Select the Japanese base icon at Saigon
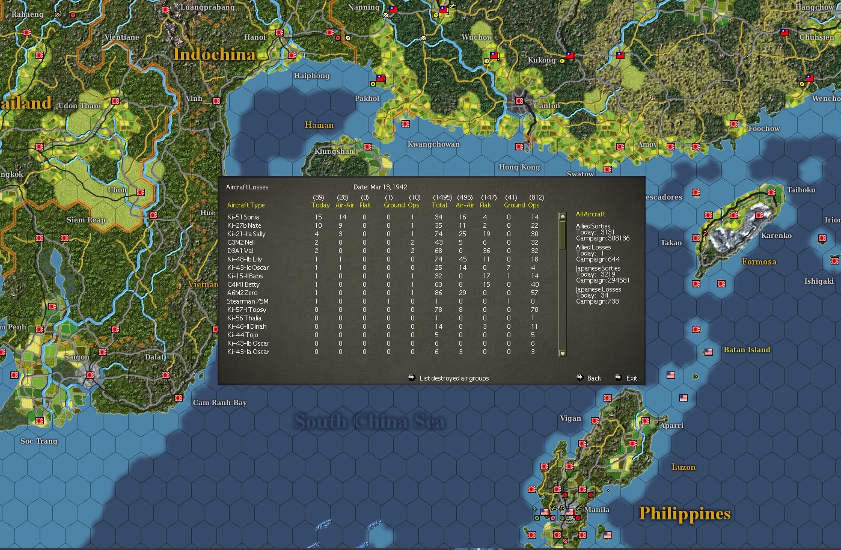 coord(90,375)
